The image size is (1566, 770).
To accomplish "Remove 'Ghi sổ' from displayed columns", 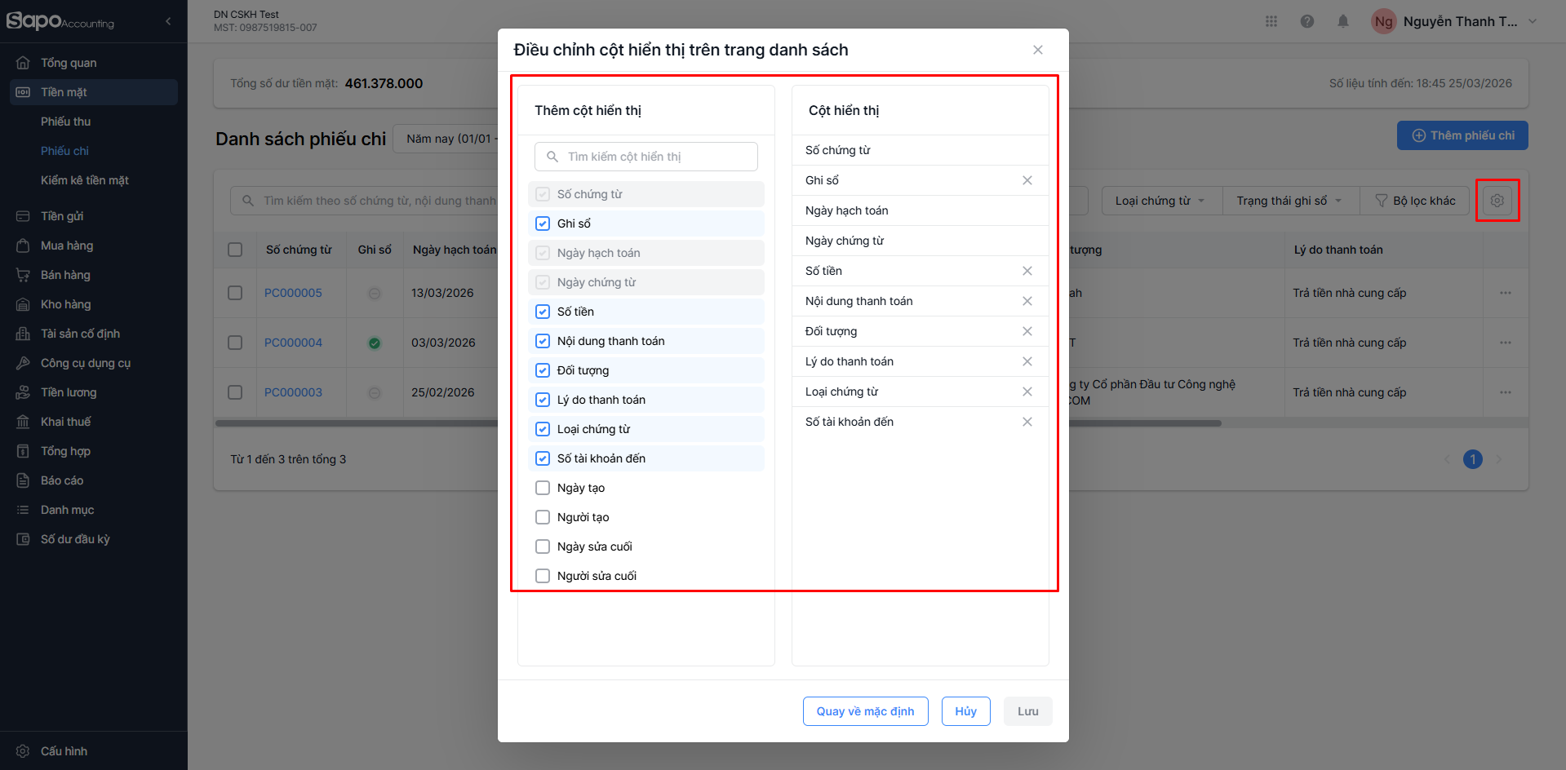I will [x=1027, y=180].
